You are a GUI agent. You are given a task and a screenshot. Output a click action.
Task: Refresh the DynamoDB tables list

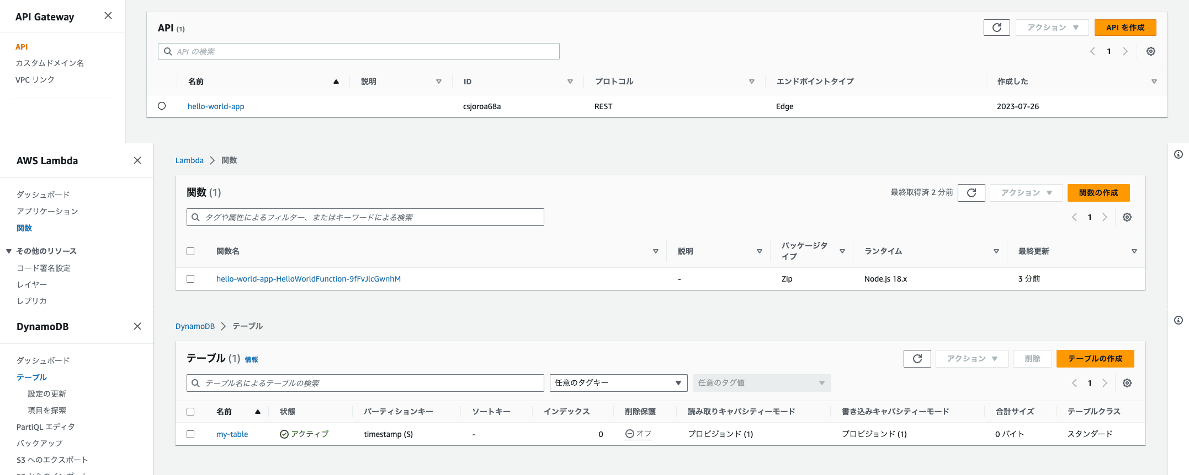pyautogui.click(x=917, y=359)
